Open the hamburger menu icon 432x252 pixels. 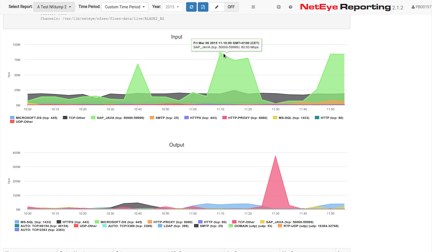pos(253,7)
